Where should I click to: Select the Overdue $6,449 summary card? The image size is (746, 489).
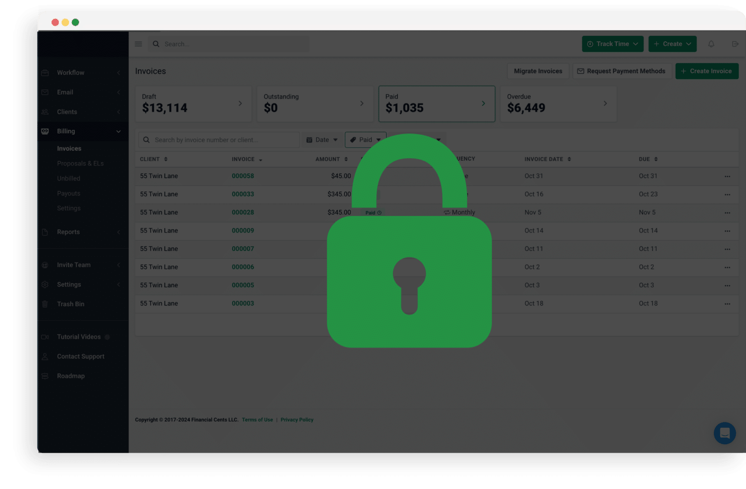click(x=559, y=104)
